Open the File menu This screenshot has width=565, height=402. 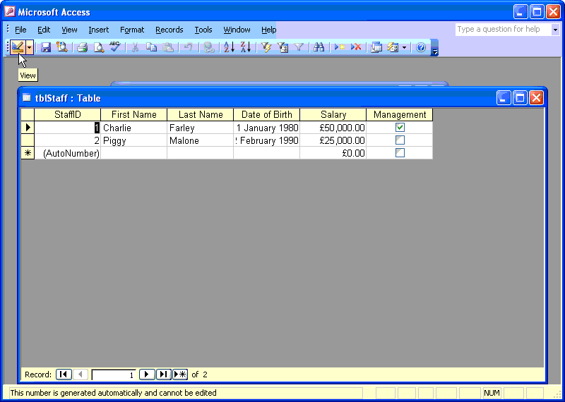[x=20, y=30]
